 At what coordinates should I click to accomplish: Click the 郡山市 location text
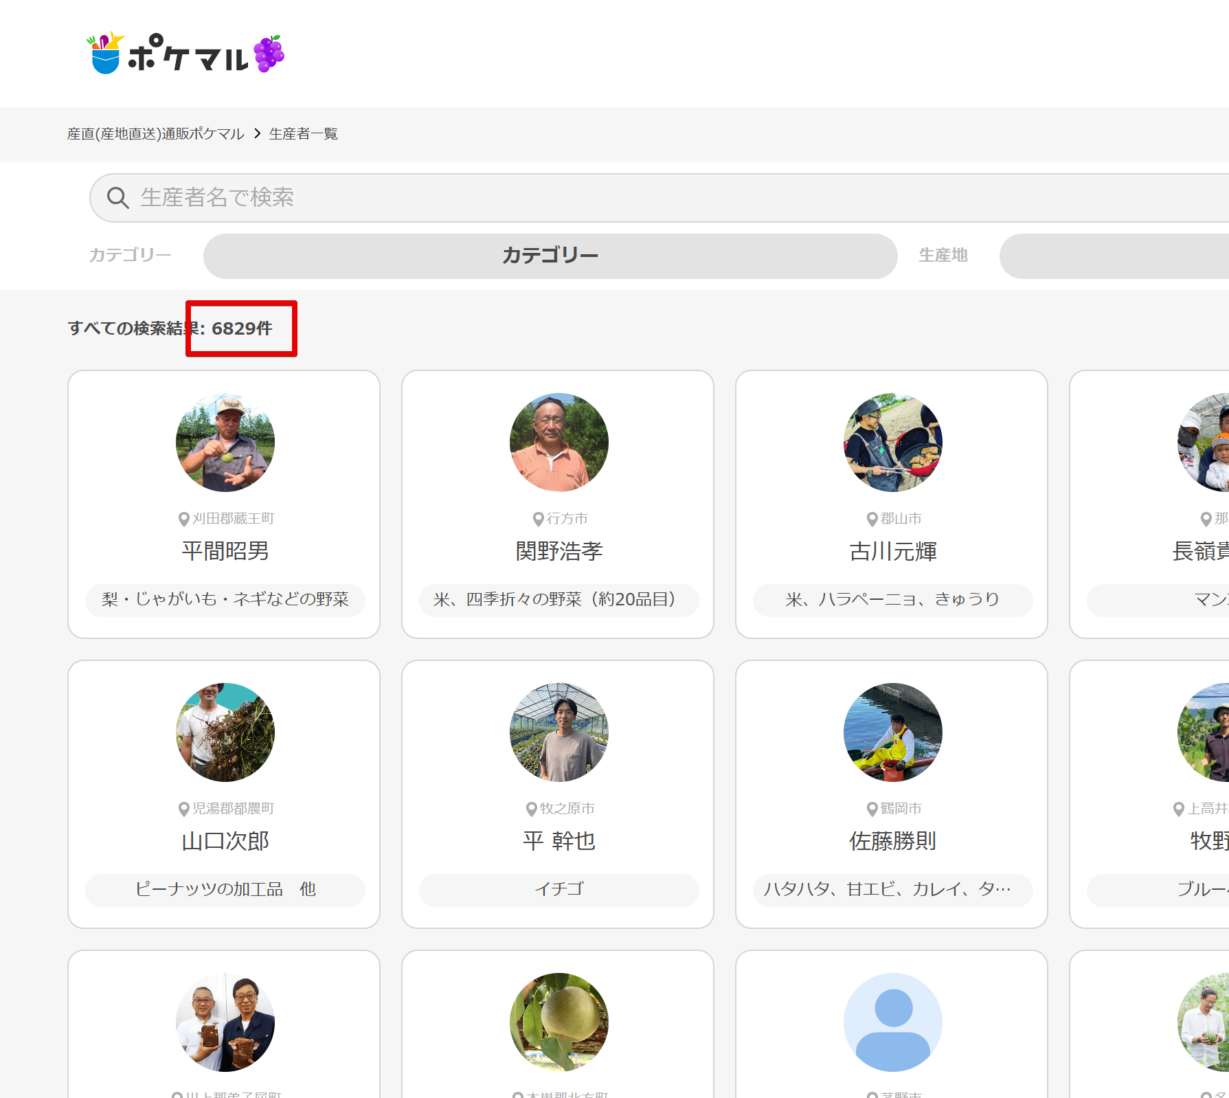click(901, 519)
